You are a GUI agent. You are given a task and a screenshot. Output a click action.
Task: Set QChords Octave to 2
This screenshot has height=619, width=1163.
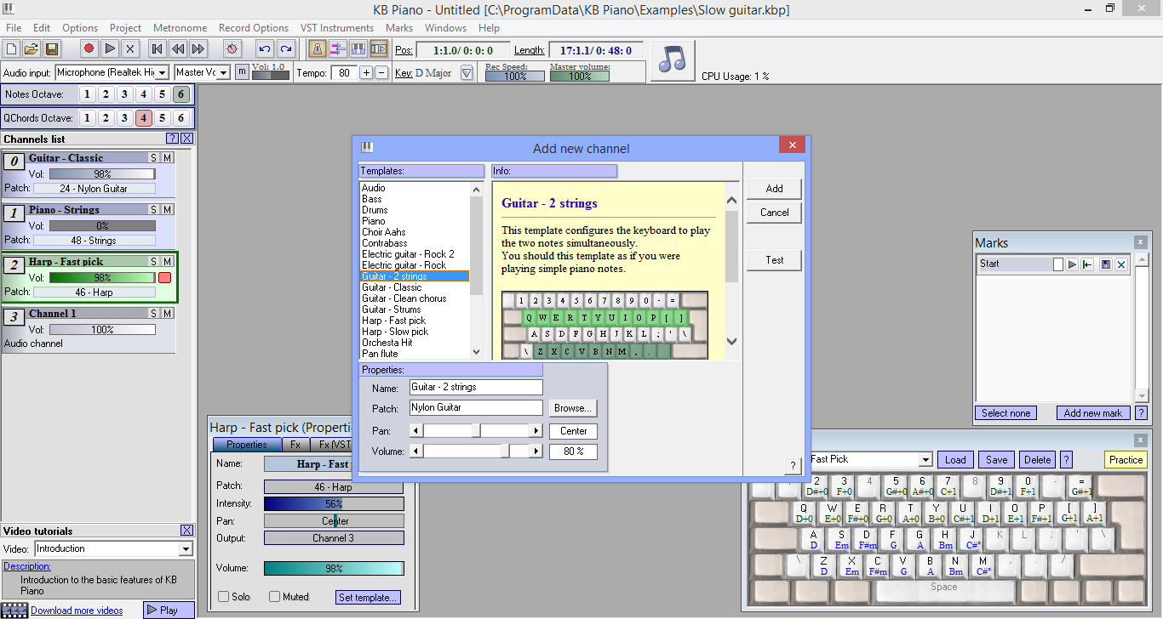point(106,118)
